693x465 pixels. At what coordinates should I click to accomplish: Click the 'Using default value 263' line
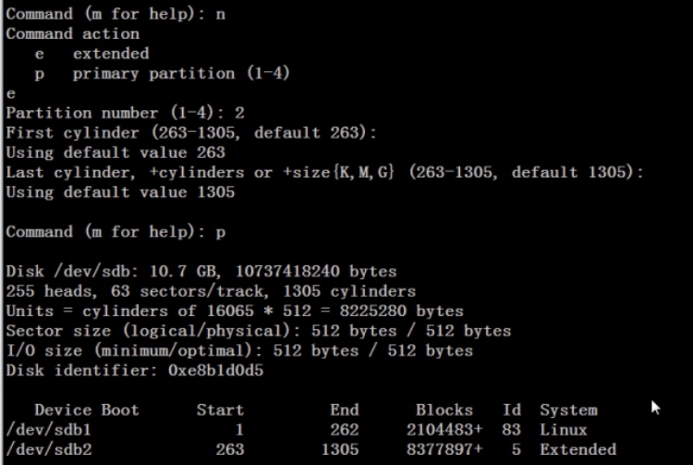[x=115, y=153]
